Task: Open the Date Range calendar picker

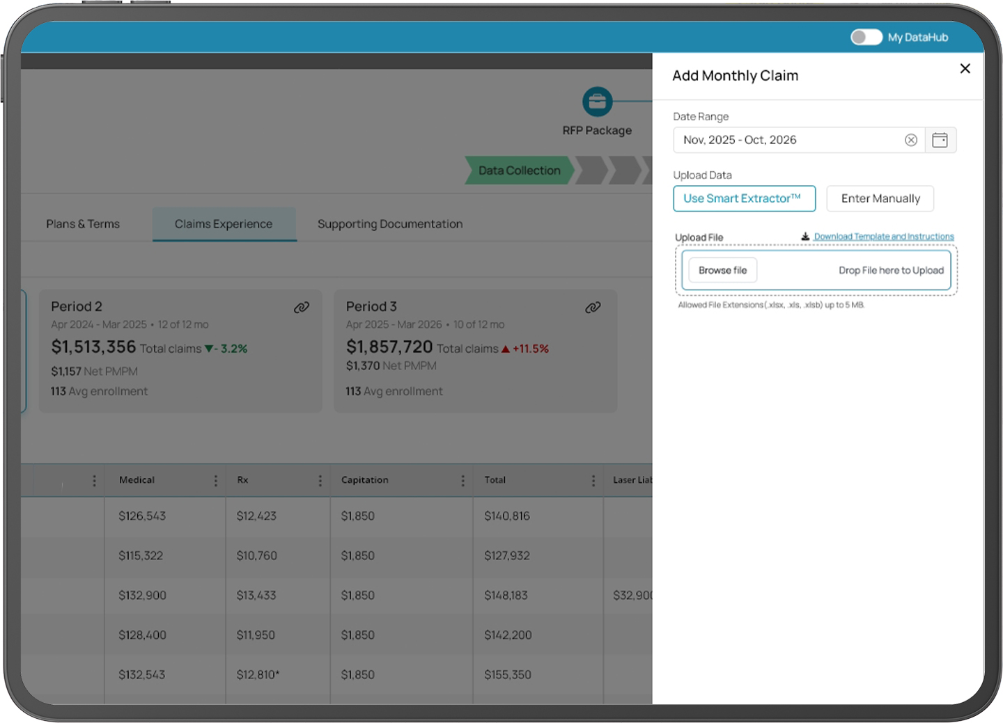Action: tap(940, 140)
